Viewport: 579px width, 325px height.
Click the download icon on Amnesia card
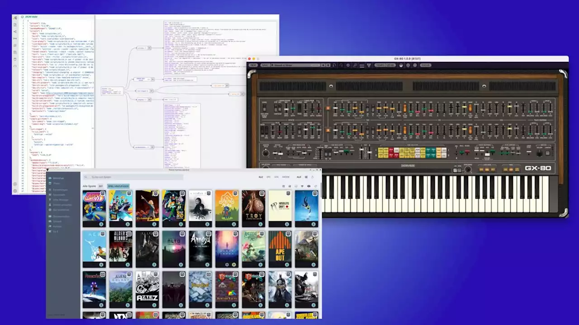(208, 265)
